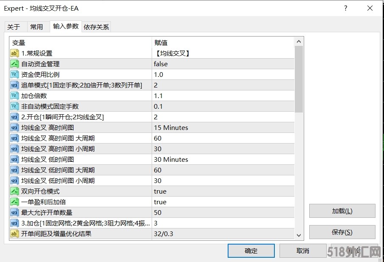Click the integer icon beside 均线金叉 低时间图 row

point(14,159)
